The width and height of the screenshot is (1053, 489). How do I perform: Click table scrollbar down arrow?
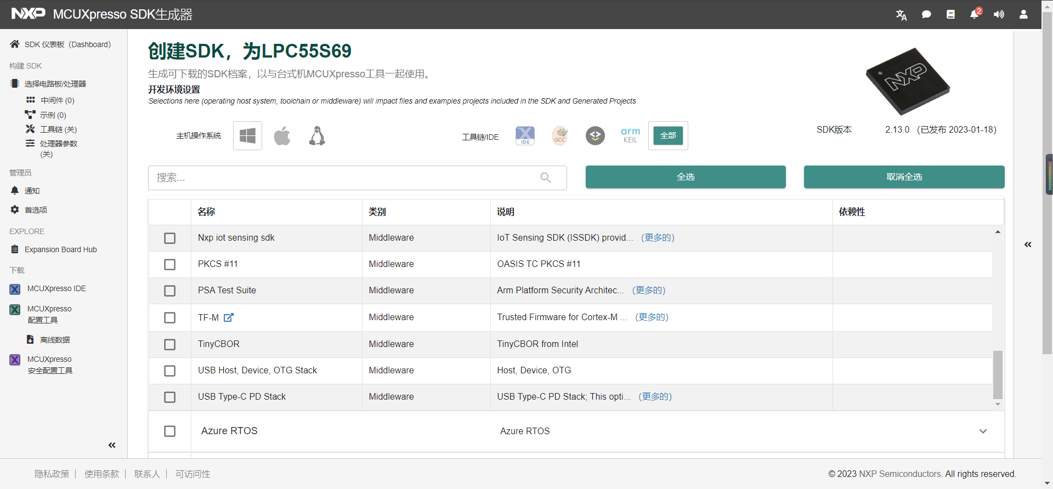click(998, 405)
